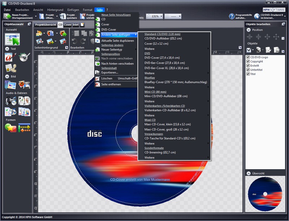Center objects horizontally in Position group
Viewport: 289px width, 221px height.
tap(250, 37)
